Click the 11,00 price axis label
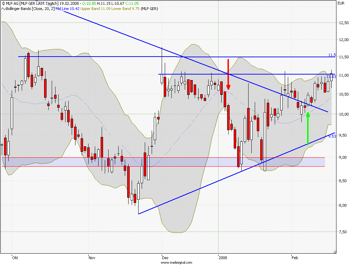This screenshot has width=353, height=265. pyautogui.click(x=344, y=75)
